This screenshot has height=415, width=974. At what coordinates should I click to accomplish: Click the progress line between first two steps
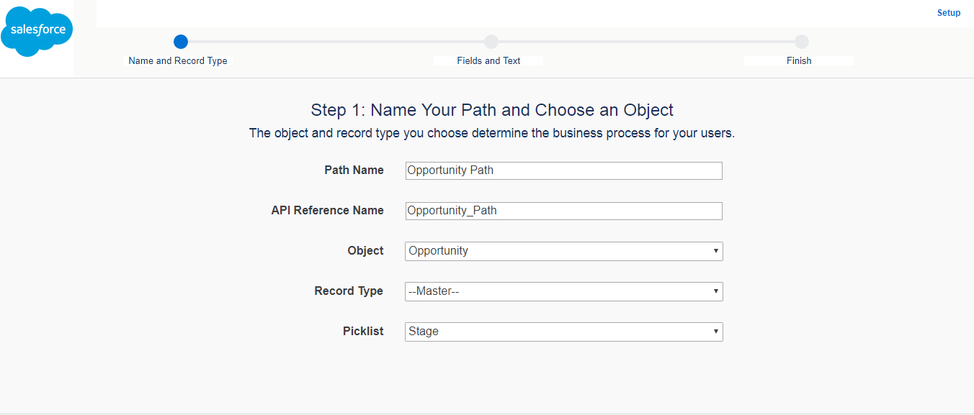[336, 42]
